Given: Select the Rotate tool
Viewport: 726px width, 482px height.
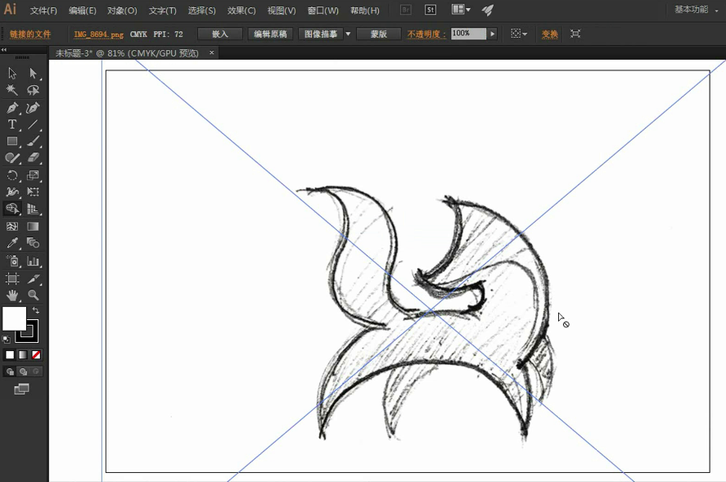Looking at the screenshot, I should click(x=12, y=175).
